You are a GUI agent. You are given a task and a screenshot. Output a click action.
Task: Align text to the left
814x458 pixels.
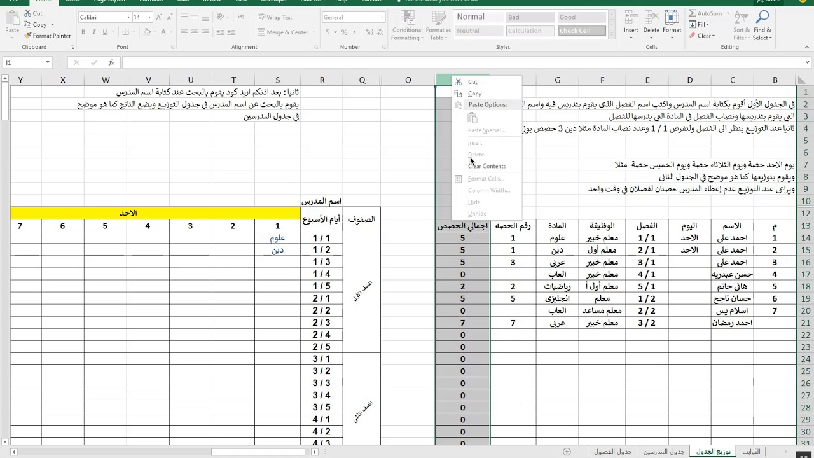[x=184, y=32]
